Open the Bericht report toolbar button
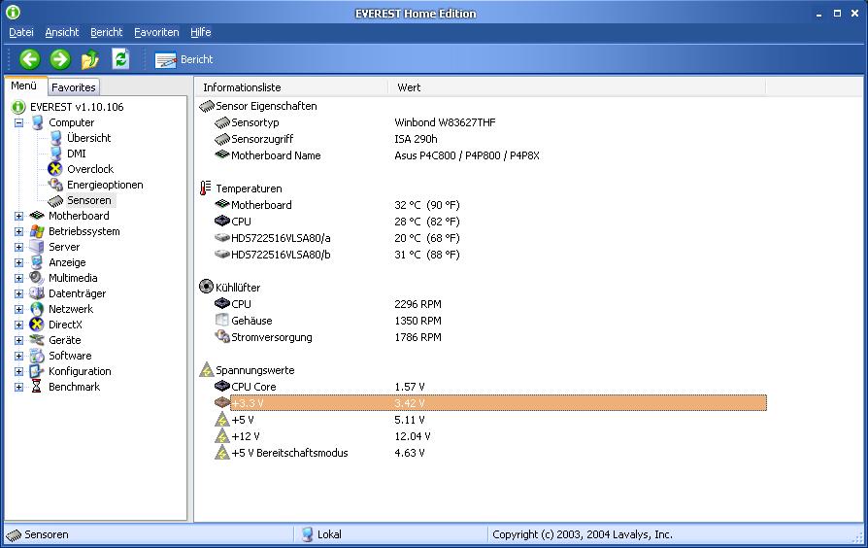 tap(184, 59)
